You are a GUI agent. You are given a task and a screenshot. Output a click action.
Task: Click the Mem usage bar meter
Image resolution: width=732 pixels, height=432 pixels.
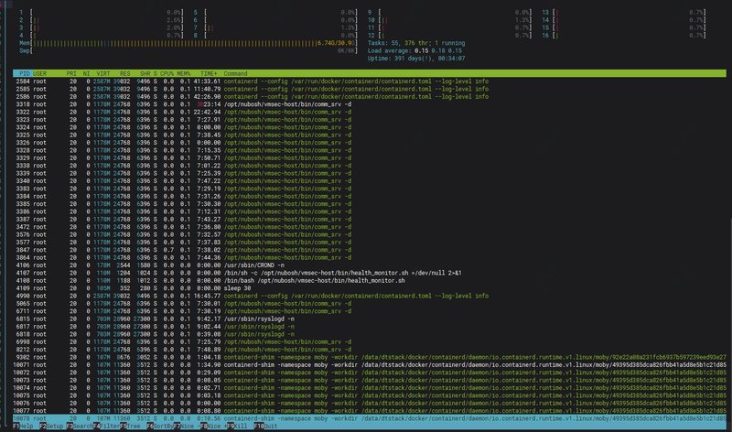[183, 41]
